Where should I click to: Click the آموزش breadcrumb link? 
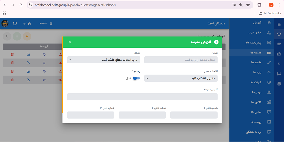pyautogui.click(x=221, y=36)
